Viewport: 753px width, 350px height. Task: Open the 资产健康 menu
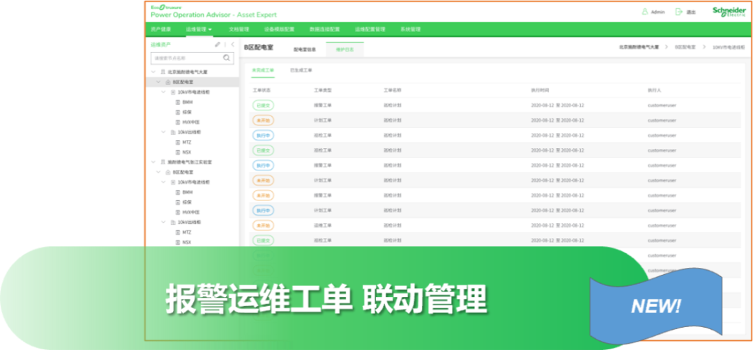[160, 29]
